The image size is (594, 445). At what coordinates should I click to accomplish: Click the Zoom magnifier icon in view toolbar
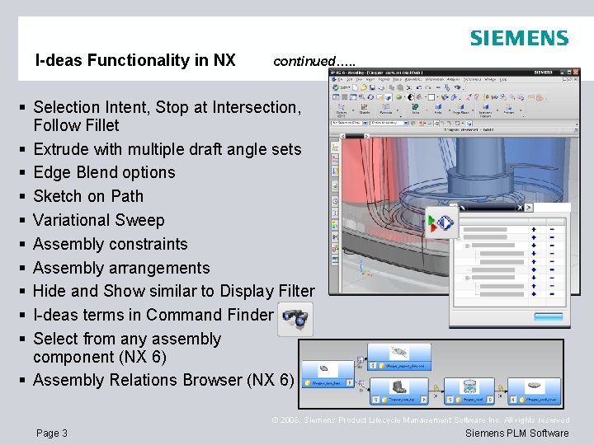[361, 97]
